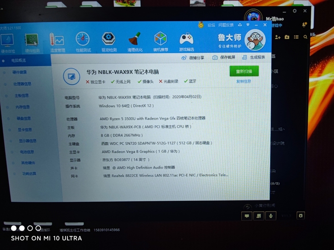Click the add folder icon in game client
334x250 pixels.
pos(287,37)
